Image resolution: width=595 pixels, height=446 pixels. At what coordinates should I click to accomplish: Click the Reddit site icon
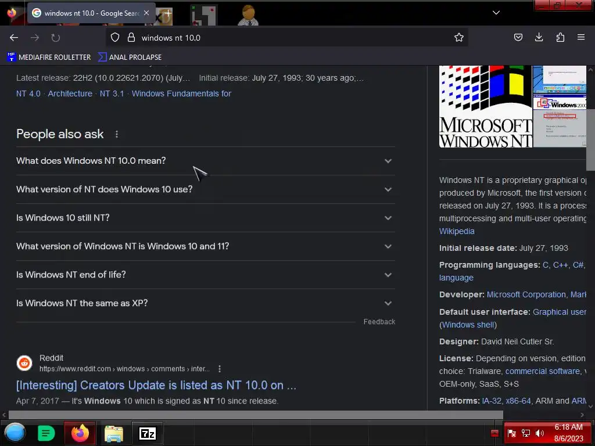point(24,363)
